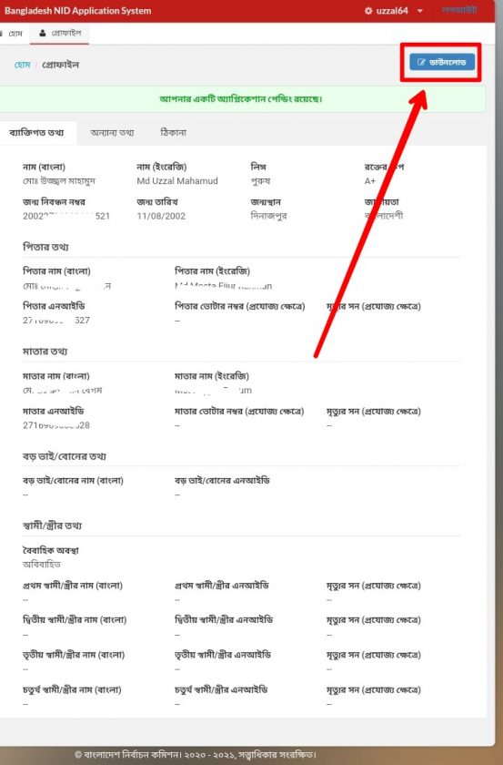503x765 pixels.
Task: Click the pending application green notice
Action: coord(241,99)
